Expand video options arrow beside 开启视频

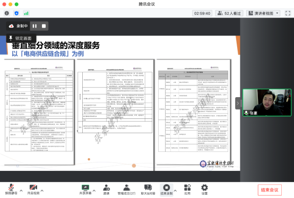point(42,191)
